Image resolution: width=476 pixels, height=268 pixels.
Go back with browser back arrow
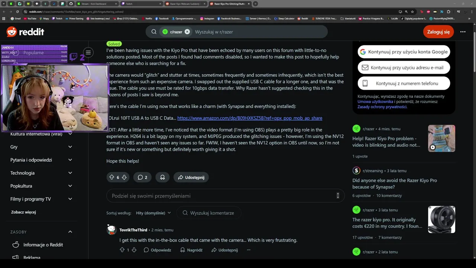[x=4, y=12]
